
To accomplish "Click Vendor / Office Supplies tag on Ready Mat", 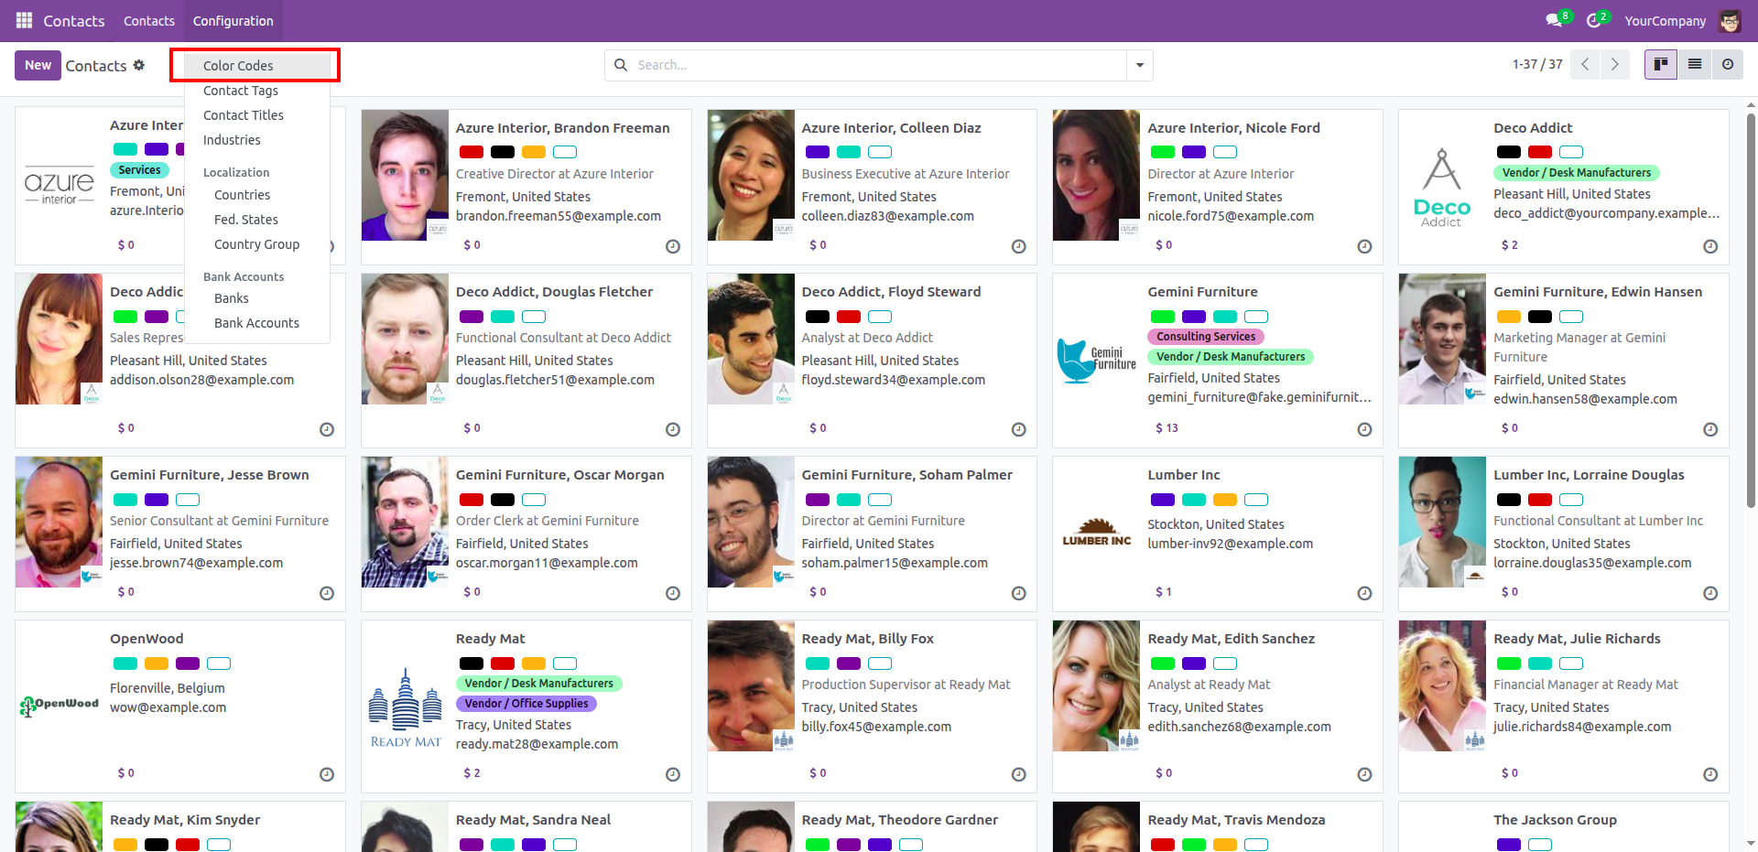I will click(526, 704).
